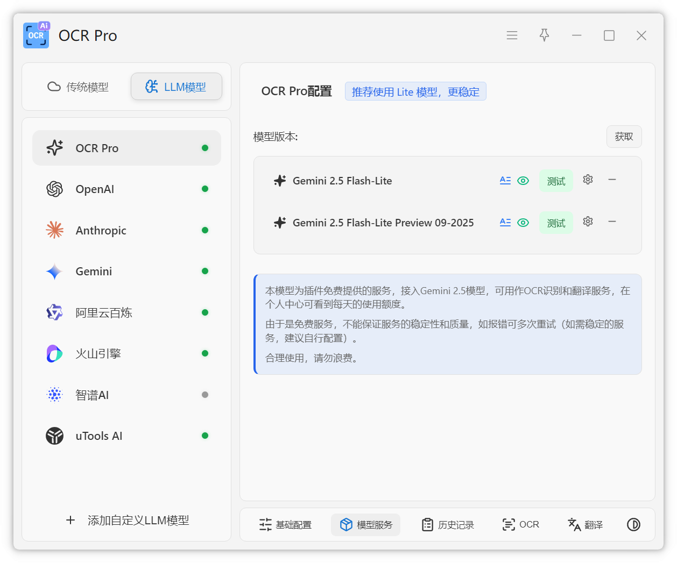Click text-recognition icon for Flash-Lite Preview 09-2025
The width and height of the screenshot is (677, 563).
pos(505,223)
